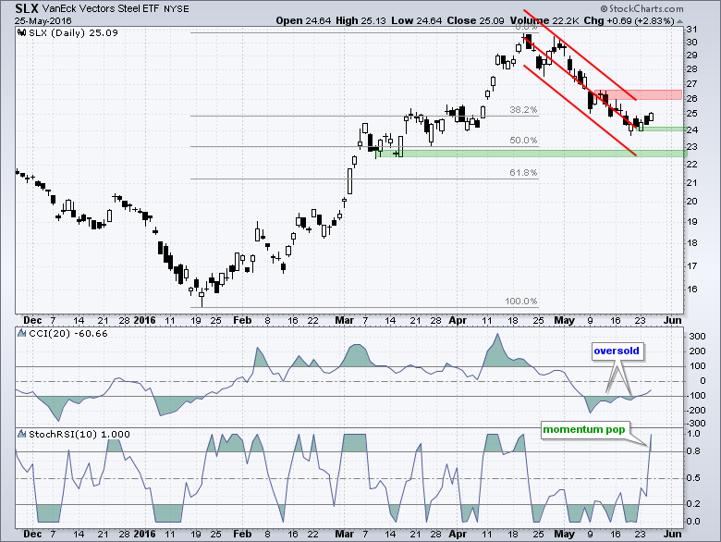Click the 'Chg +0.69 (+2.83%)' value
The image size is (721, 542).
coord(629,20)
